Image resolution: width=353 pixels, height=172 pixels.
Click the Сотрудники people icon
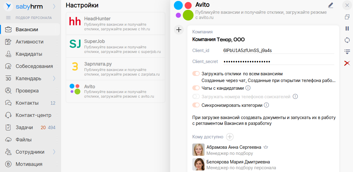8,152
